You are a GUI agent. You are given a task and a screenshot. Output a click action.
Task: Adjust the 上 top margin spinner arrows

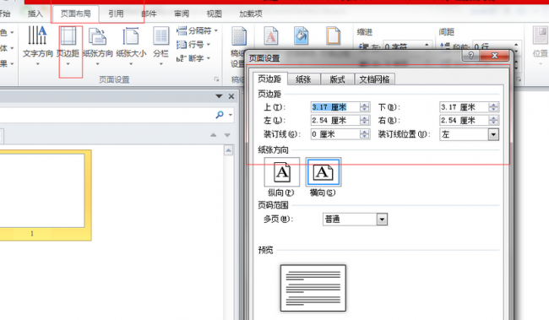365,107
